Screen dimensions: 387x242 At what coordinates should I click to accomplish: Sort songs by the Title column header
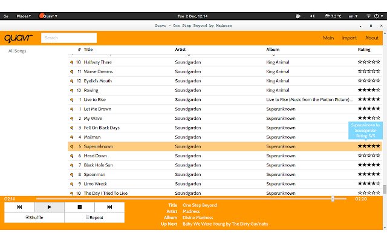click(88, 50)
